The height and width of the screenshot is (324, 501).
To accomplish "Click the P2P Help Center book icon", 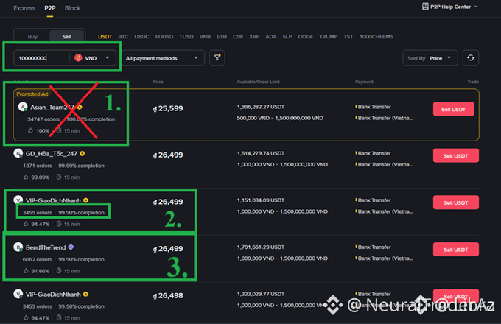I will 425,7.
